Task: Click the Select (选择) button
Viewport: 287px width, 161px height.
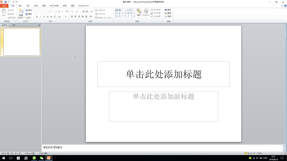Action: click(x=168, y=16)
